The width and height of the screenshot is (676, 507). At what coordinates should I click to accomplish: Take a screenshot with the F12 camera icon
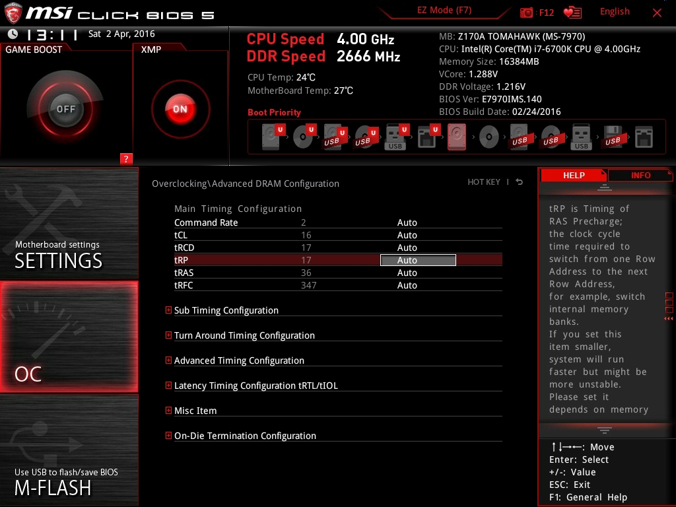[x=526, y=13]
